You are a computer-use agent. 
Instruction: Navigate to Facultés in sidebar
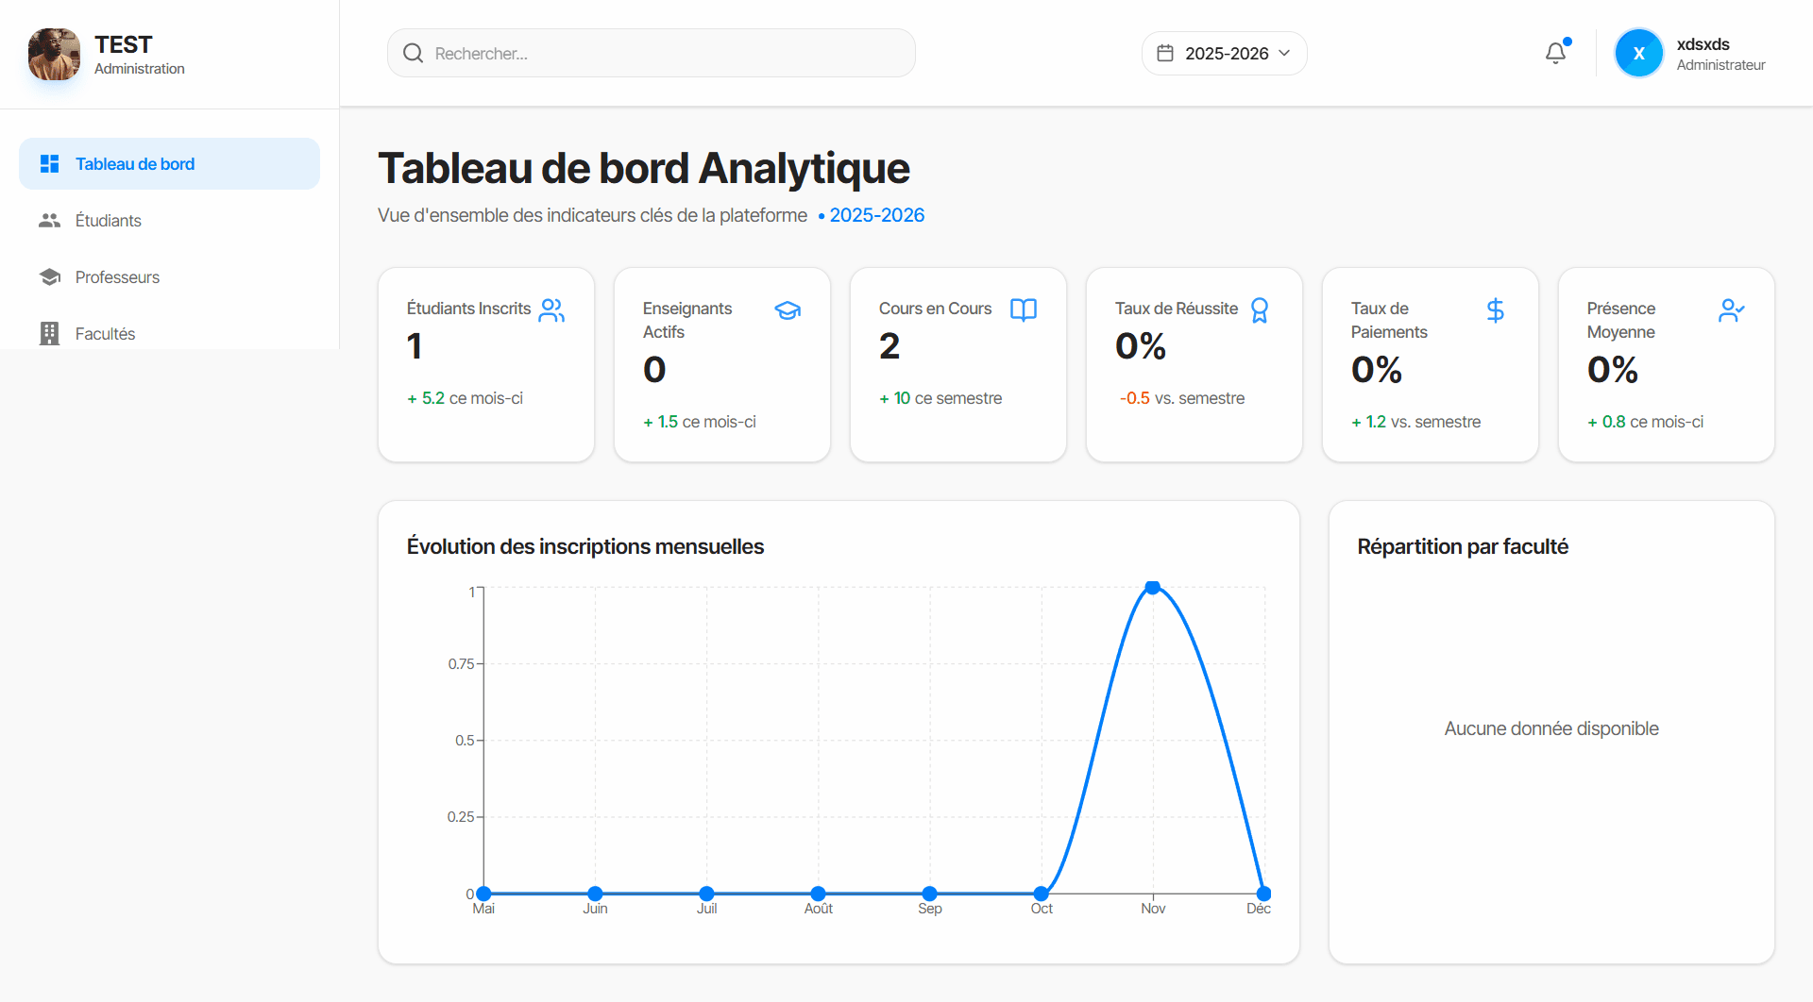(105, 334)
